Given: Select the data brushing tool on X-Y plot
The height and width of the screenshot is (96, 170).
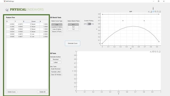Looking at the screenshot, I should pyautogui.click(x=149, y=12).
